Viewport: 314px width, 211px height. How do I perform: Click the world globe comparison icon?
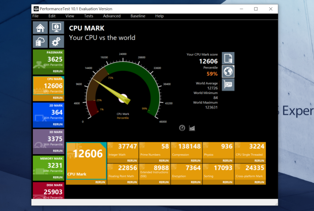point(228,71)
